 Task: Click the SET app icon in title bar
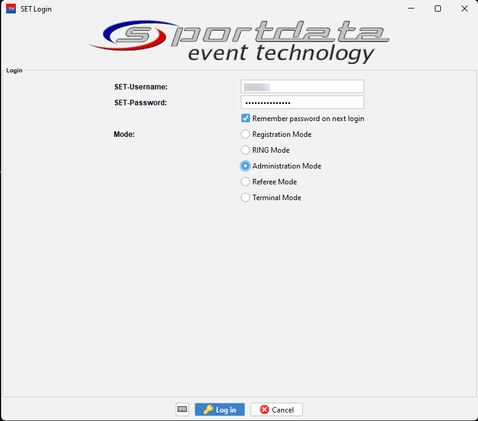point(11,9)
